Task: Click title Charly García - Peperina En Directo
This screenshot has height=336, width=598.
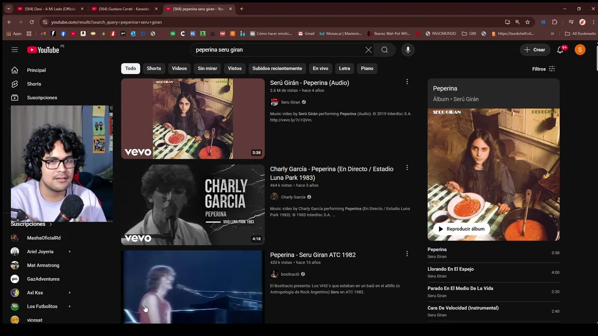Action: pos(332,173)
